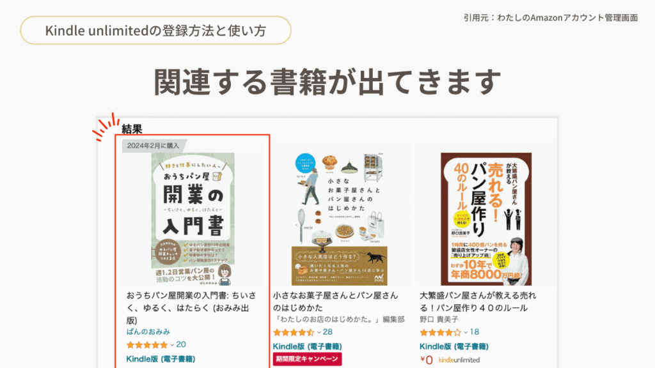The image size is (655, 368).
Task: Click the five-star rating of first book
Action: [x=147, y=344]
